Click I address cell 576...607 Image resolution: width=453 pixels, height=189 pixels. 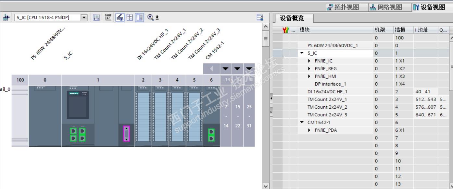click(425, 107)
